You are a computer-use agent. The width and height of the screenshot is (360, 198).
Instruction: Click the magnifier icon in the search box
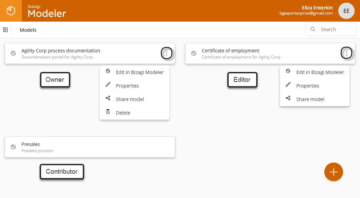pyautogui.click(x=313, y=29)
